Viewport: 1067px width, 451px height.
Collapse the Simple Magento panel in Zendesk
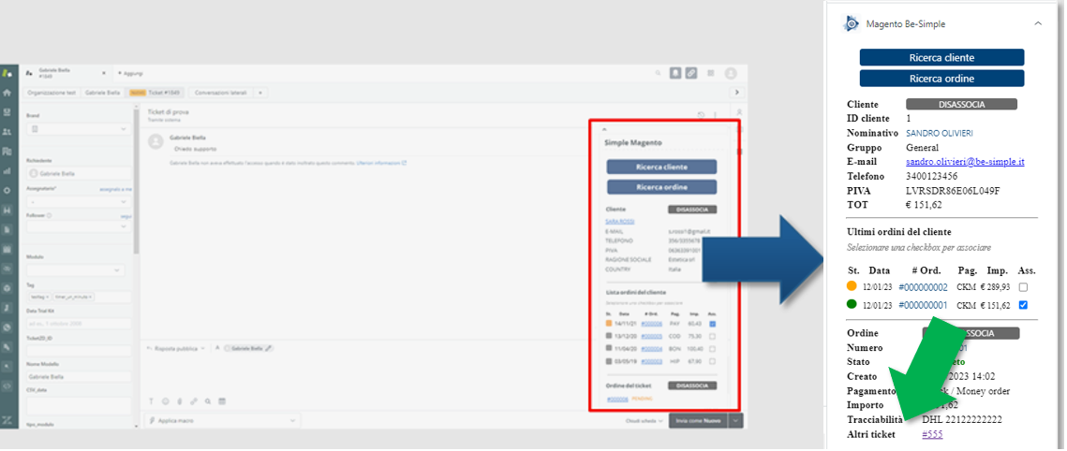click(605, 128)
